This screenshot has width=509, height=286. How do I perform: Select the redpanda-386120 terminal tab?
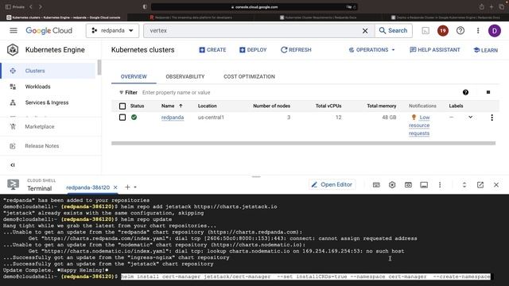click(x=87, y=187)
